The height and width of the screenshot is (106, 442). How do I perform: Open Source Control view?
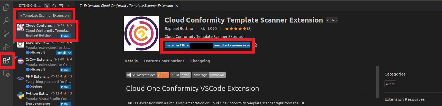tap(6, 34)
